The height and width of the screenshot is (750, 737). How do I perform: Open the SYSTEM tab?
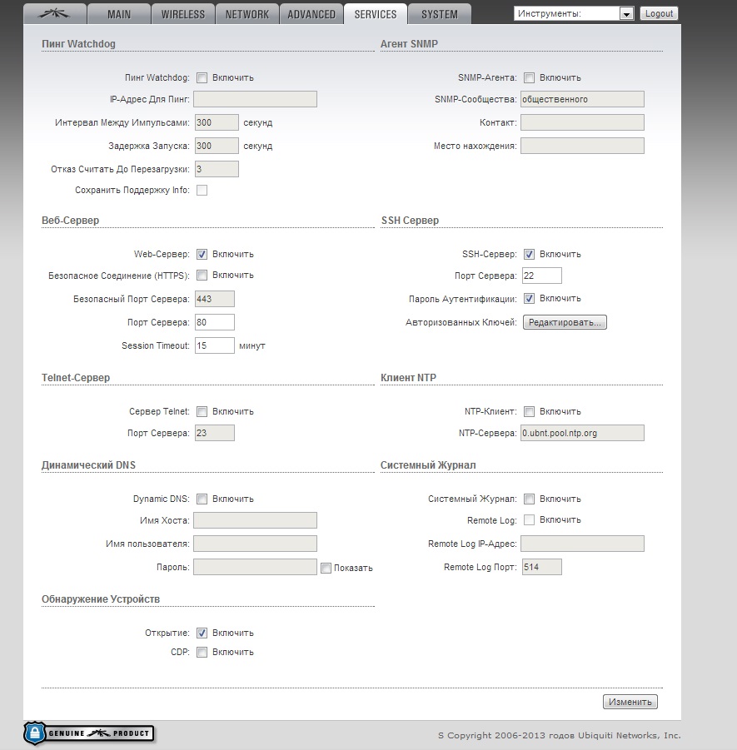(x=440, y=14)
